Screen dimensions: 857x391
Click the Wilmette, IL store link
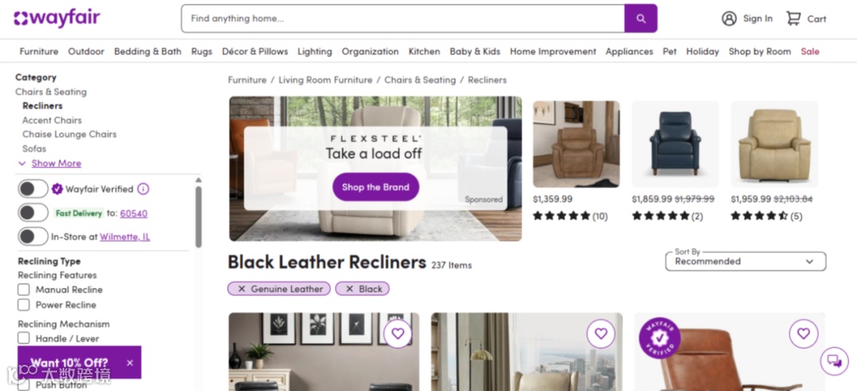pos(125,237)
